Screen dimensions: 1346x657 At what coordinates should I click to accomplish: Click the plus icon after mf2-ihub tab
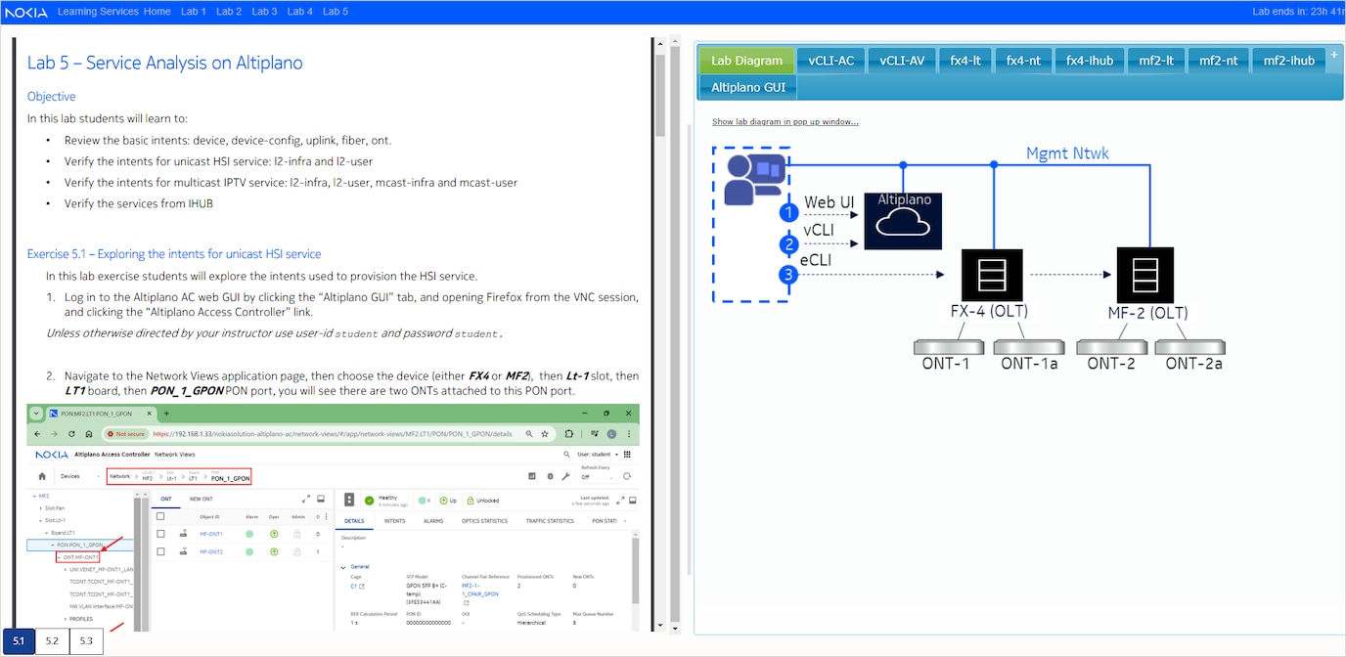point(1333,55)
